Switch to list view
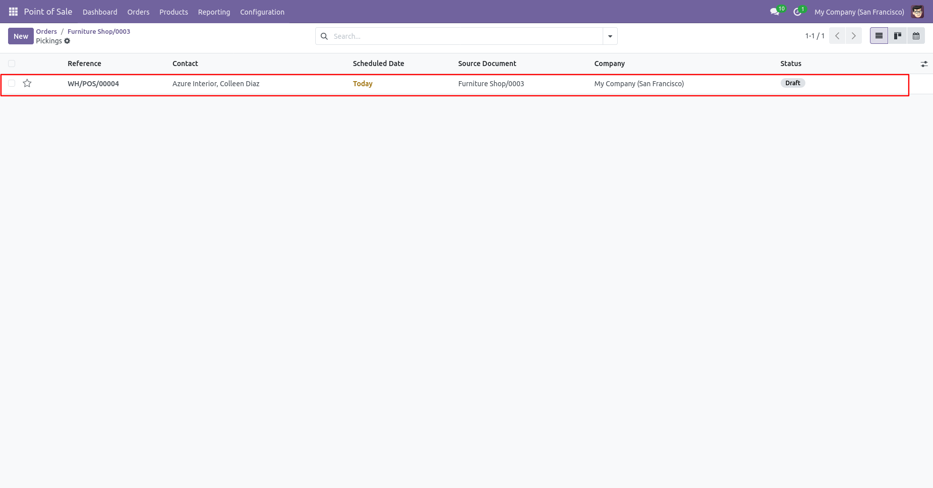Viewport: 933px width, 488px height. pyautogui.click(x=879, y=36)
